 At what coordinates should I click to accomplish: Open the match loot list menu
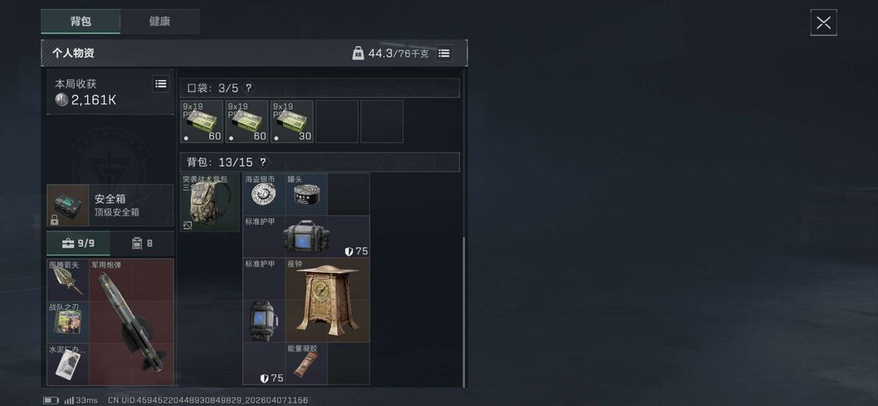tap(161, 84)
